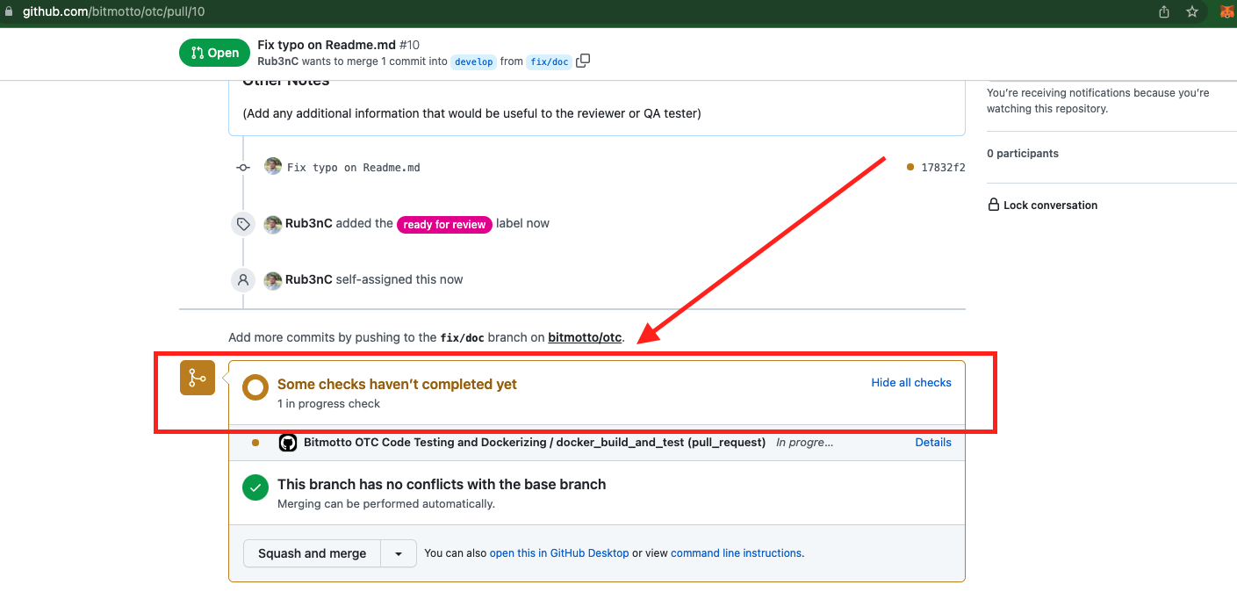The width and height of the screenshot is (1237, 592).
Task: Click the GitHub Actions logo in check row
Action: point(288,443)
